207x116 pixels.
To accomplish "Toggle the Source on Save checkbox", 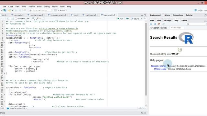I will pos(16,19).
